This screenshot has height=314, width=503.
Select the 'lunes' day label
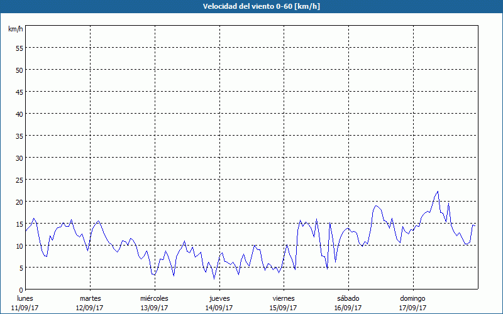tap(25, 298)
